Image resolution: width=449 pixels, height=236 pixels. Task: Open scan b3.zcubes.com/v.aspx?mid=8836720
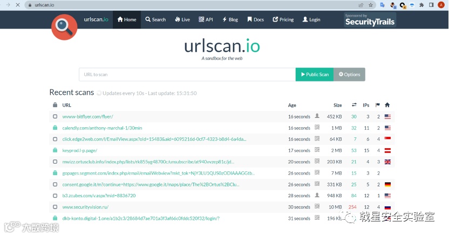[99, 196]
